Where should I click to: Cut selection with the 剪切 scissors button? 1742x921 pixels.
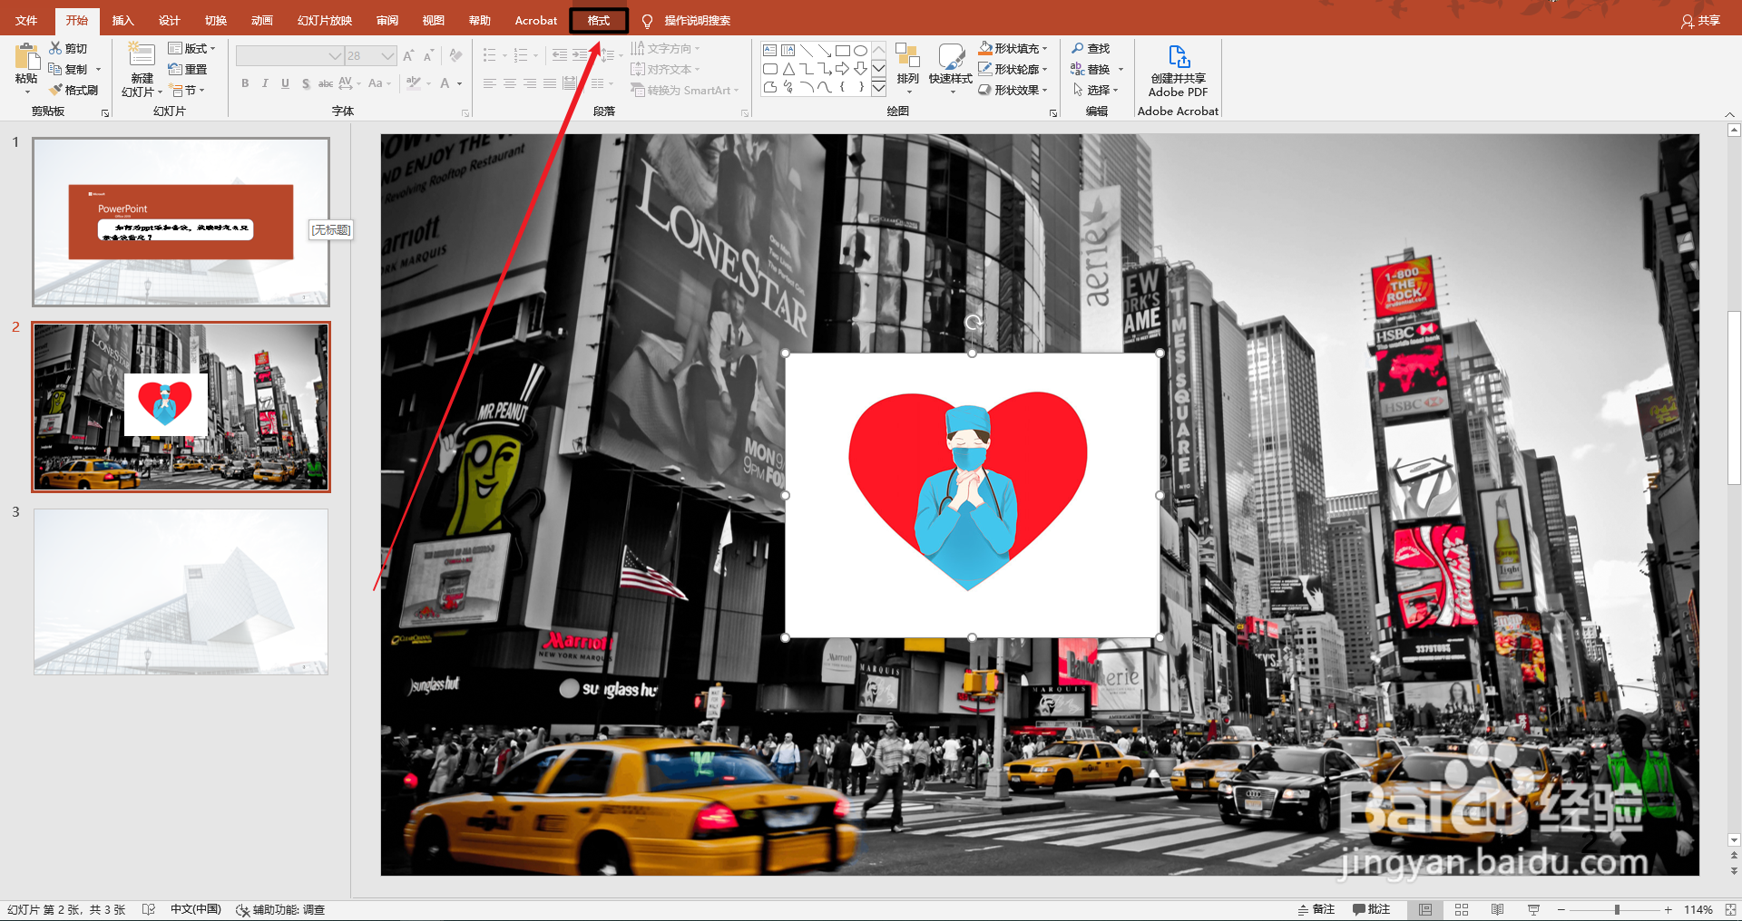69,48
